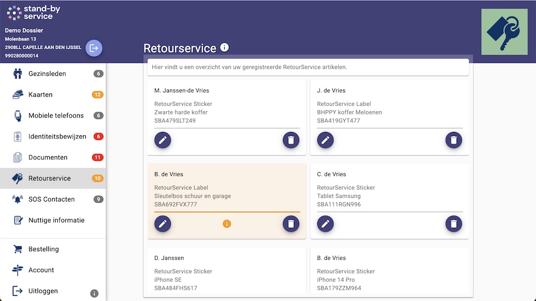Click the Retourservice orange badge 10
536x301 pixels.
tap(98, 178)
